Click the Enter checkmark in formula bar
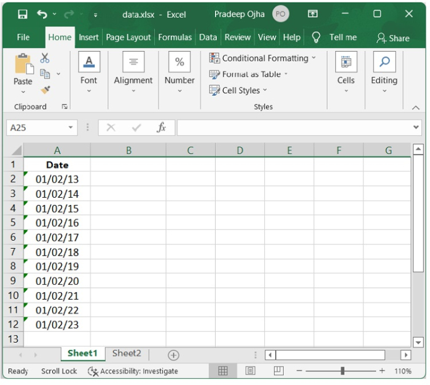Viewport: 430px width, 385px height. tap(136, 128)
